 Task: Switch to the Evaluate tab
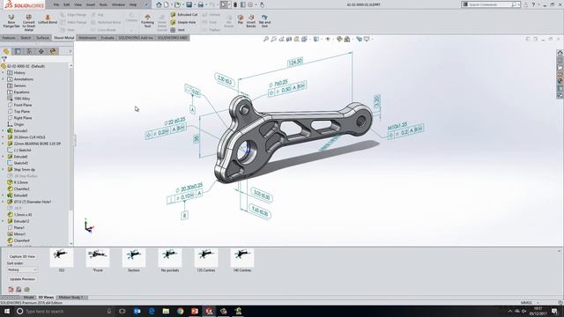108,38
